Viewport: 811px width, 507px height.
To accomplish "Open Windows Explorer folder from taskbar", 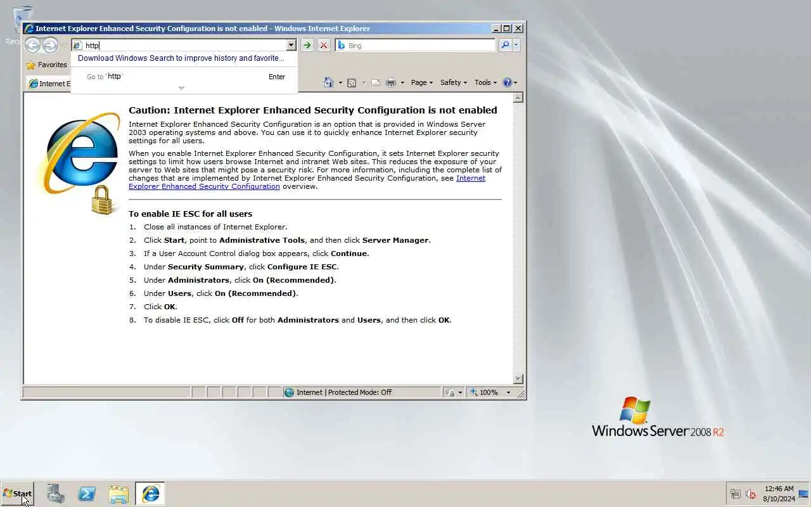I will [118, 494].
